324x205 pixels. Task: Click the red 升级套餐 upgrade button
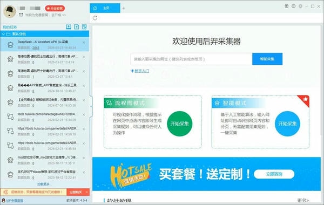click(x=55, y=8)
